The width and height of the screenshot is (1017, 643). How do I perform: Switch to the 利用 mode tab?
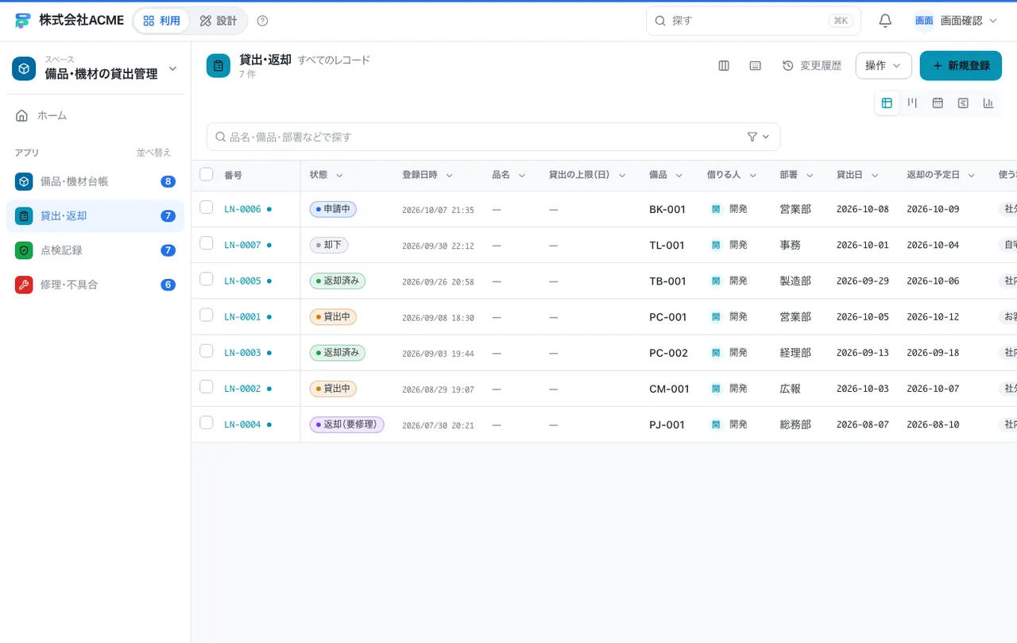point(161,21)
